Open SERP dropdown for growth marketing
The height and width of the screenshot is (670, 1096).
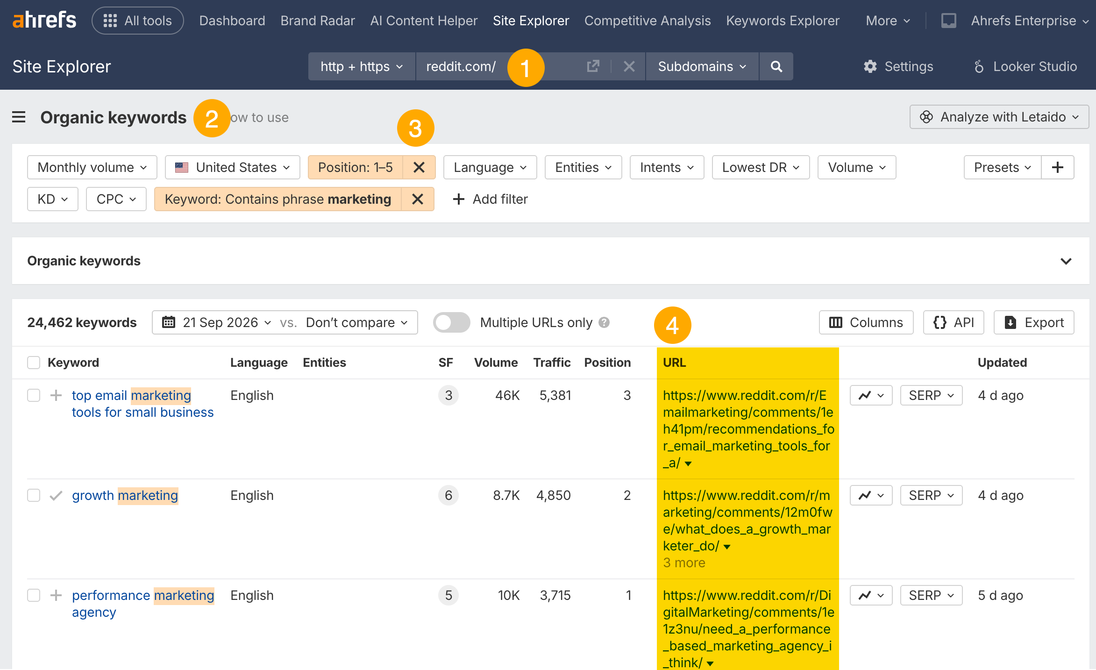(932, 495)
